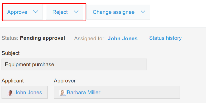Click the Pending approval status text
The height and width of the screenshot is (103, 206).
tap(43, 38)
